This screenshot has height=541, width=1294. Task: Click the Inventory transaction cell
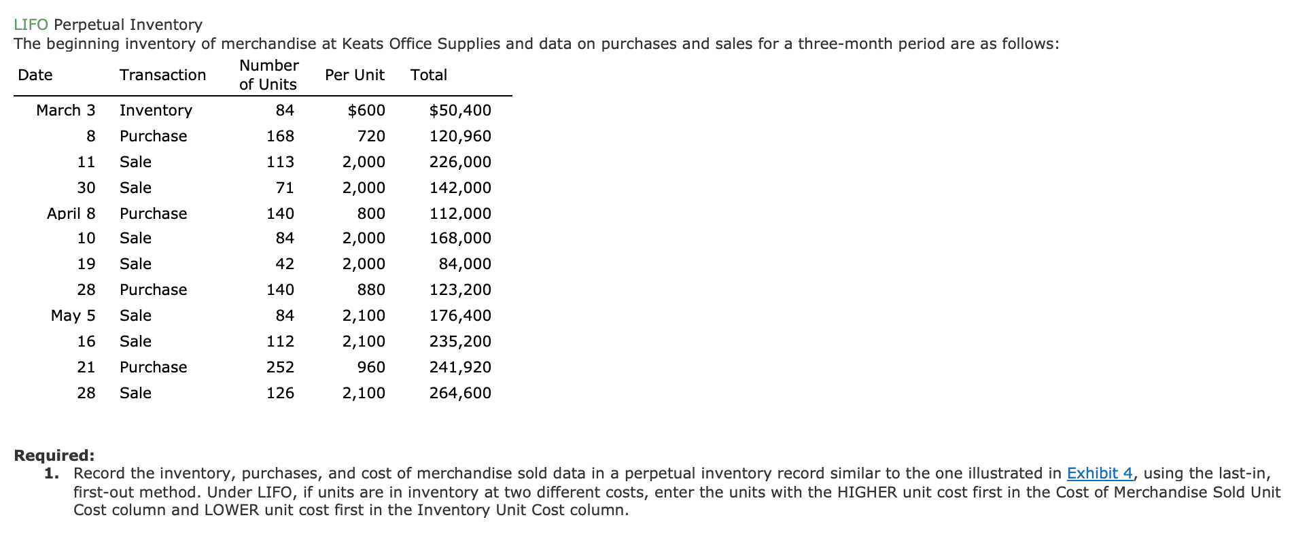(x=156, y=110)
